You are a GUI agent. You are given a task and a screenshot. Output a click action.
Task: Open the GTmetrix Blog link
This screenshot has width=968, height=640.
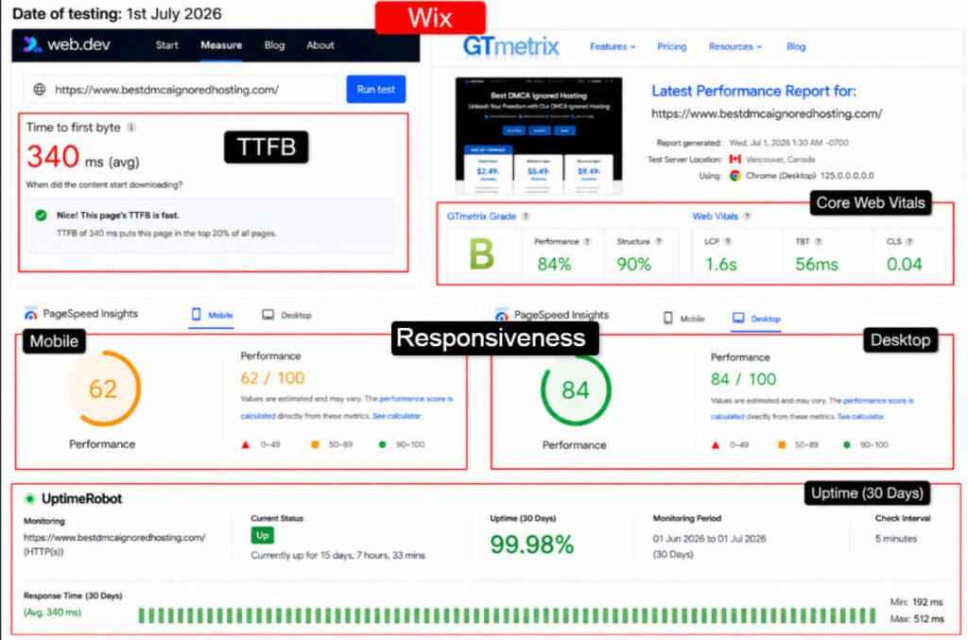796,47
